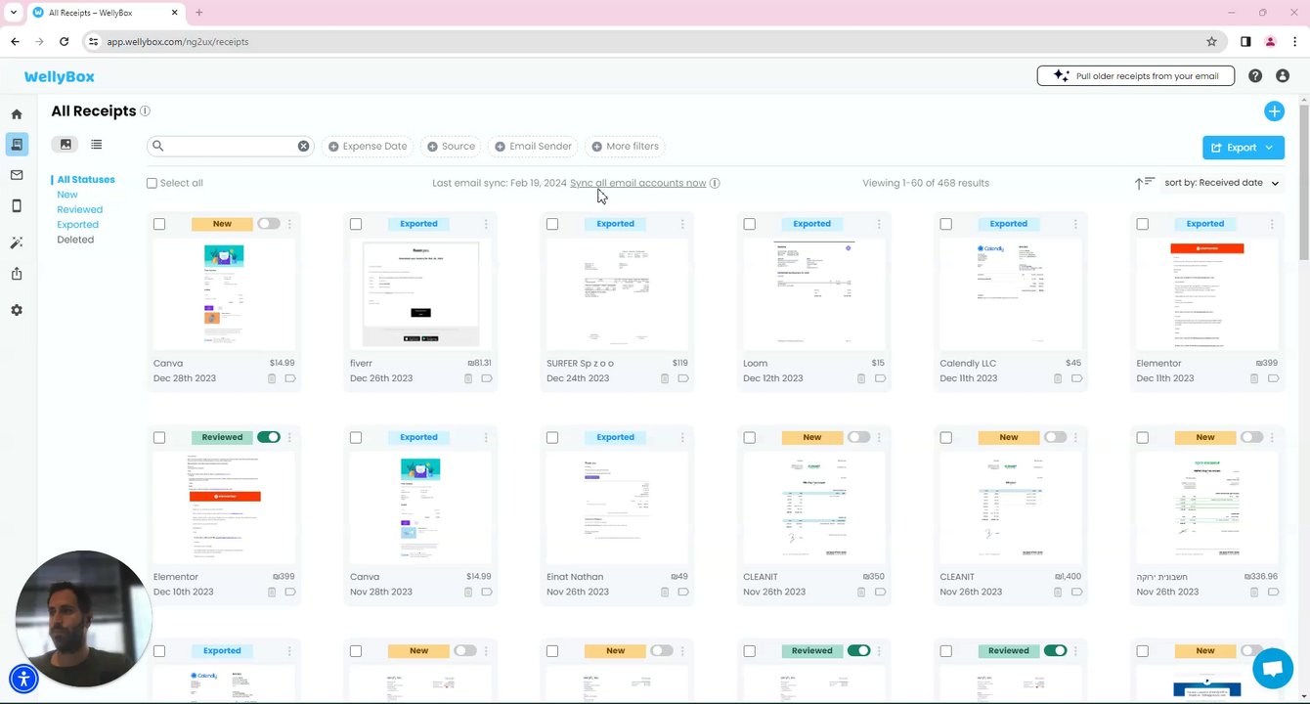This screenshot has height=704, width=1310.
Task: Click the info icon next to All Receipts
Action: (145, 111)
